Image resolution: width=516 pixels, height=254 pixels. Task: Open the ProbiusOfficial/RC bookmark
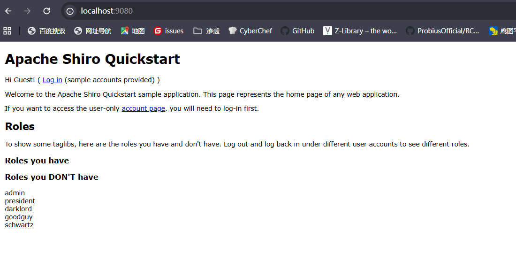click(442, 31)
